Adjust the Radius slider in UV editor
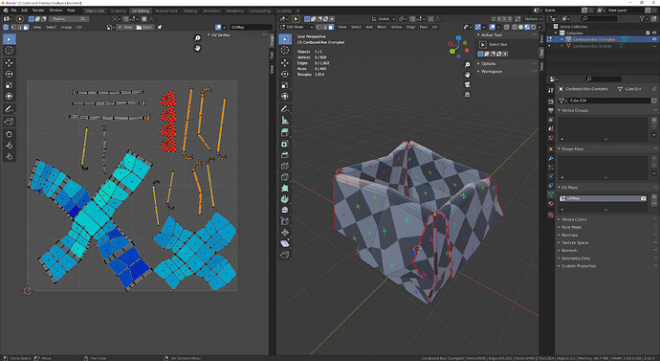Viewport: 660px width, 361px height. pyautogui.click(x=69, y=19)
